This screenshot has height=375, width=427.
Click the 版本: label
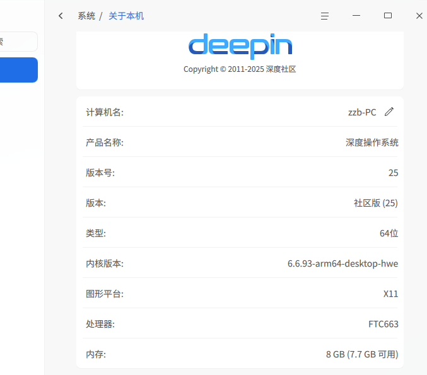pos(96,203)
